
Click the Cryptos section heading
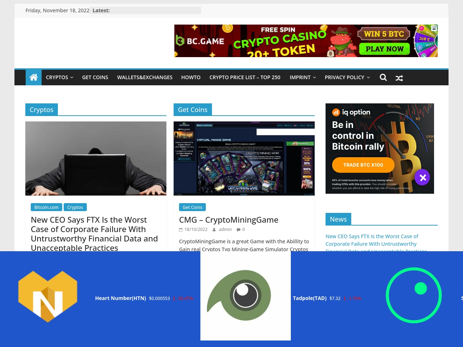tap(42, 110)
